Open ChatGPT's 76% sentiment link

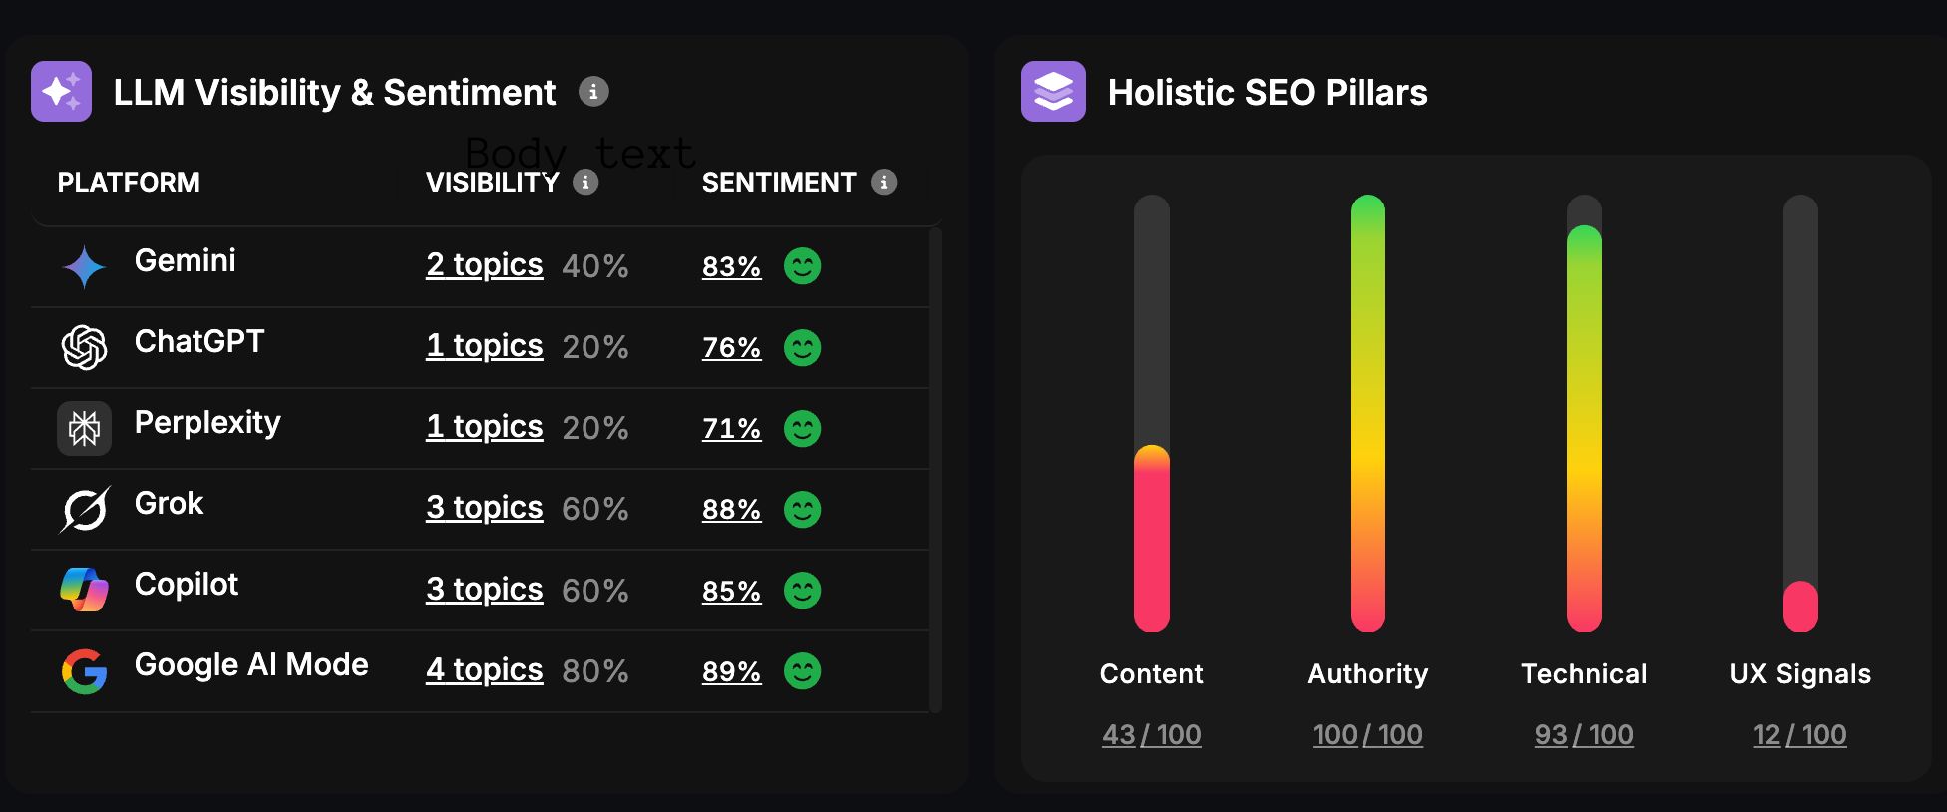point(731,348)
